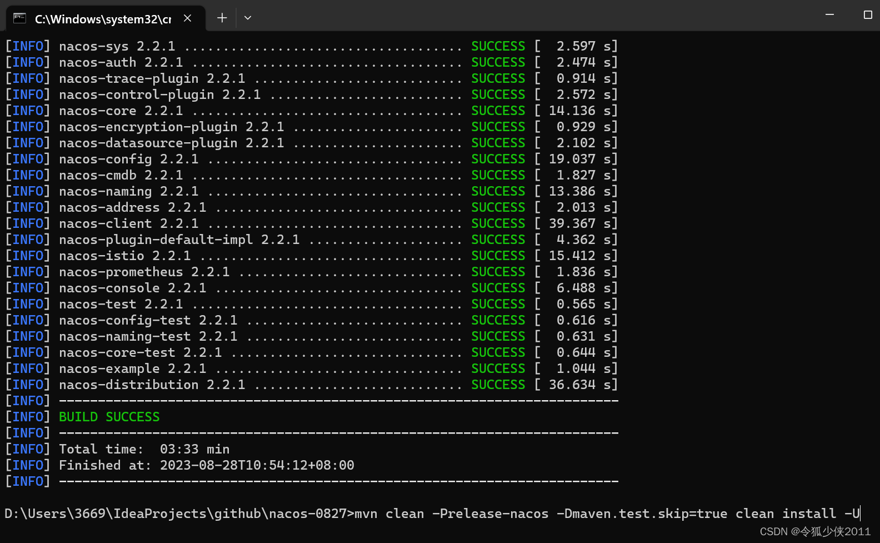Viewport: 880px width, 543px height.
Task: Click the nacos-address 2.2.1 text
Action: point(132,207)
